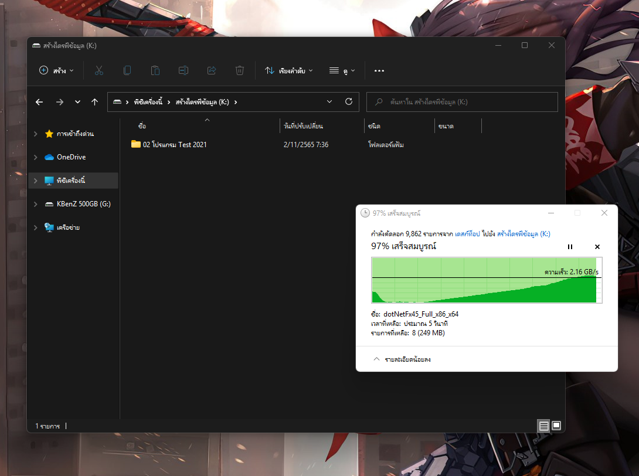The height and width of the screenshot is (476, 639).
Task: Click the file name dotNetFx45_Full_x86_x64
Action: (421, 314)
